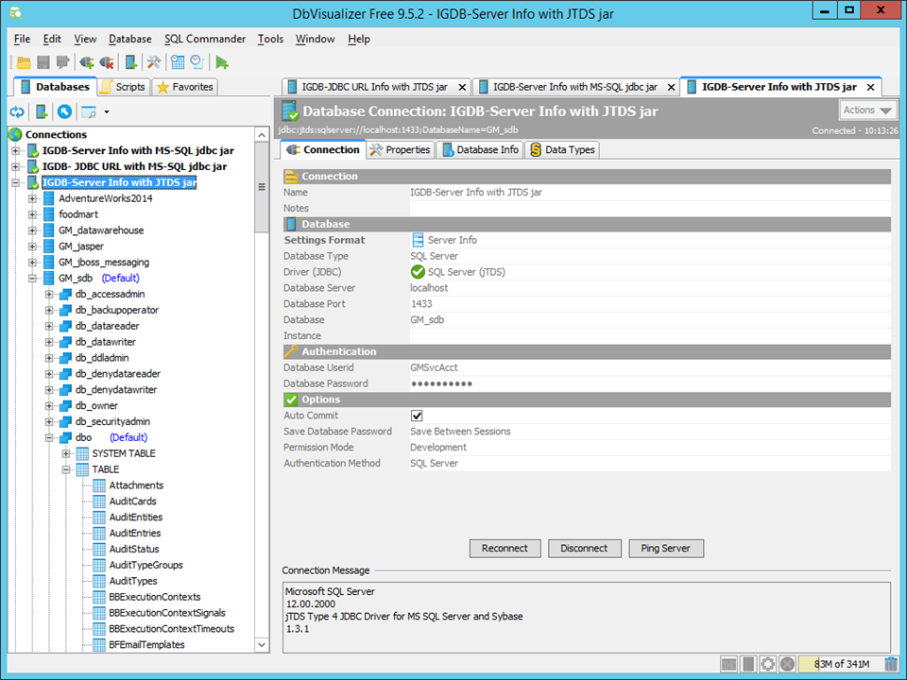
Task: Click the gray gear icon in status bar
Action: [x=767, y=664]
